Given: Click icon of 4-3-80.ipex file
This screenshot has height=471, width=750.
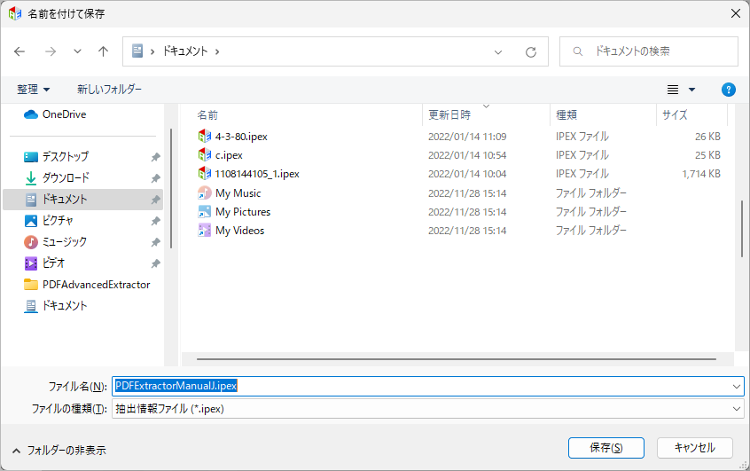Looking at the screenshot, I should [x=205, y=137].
